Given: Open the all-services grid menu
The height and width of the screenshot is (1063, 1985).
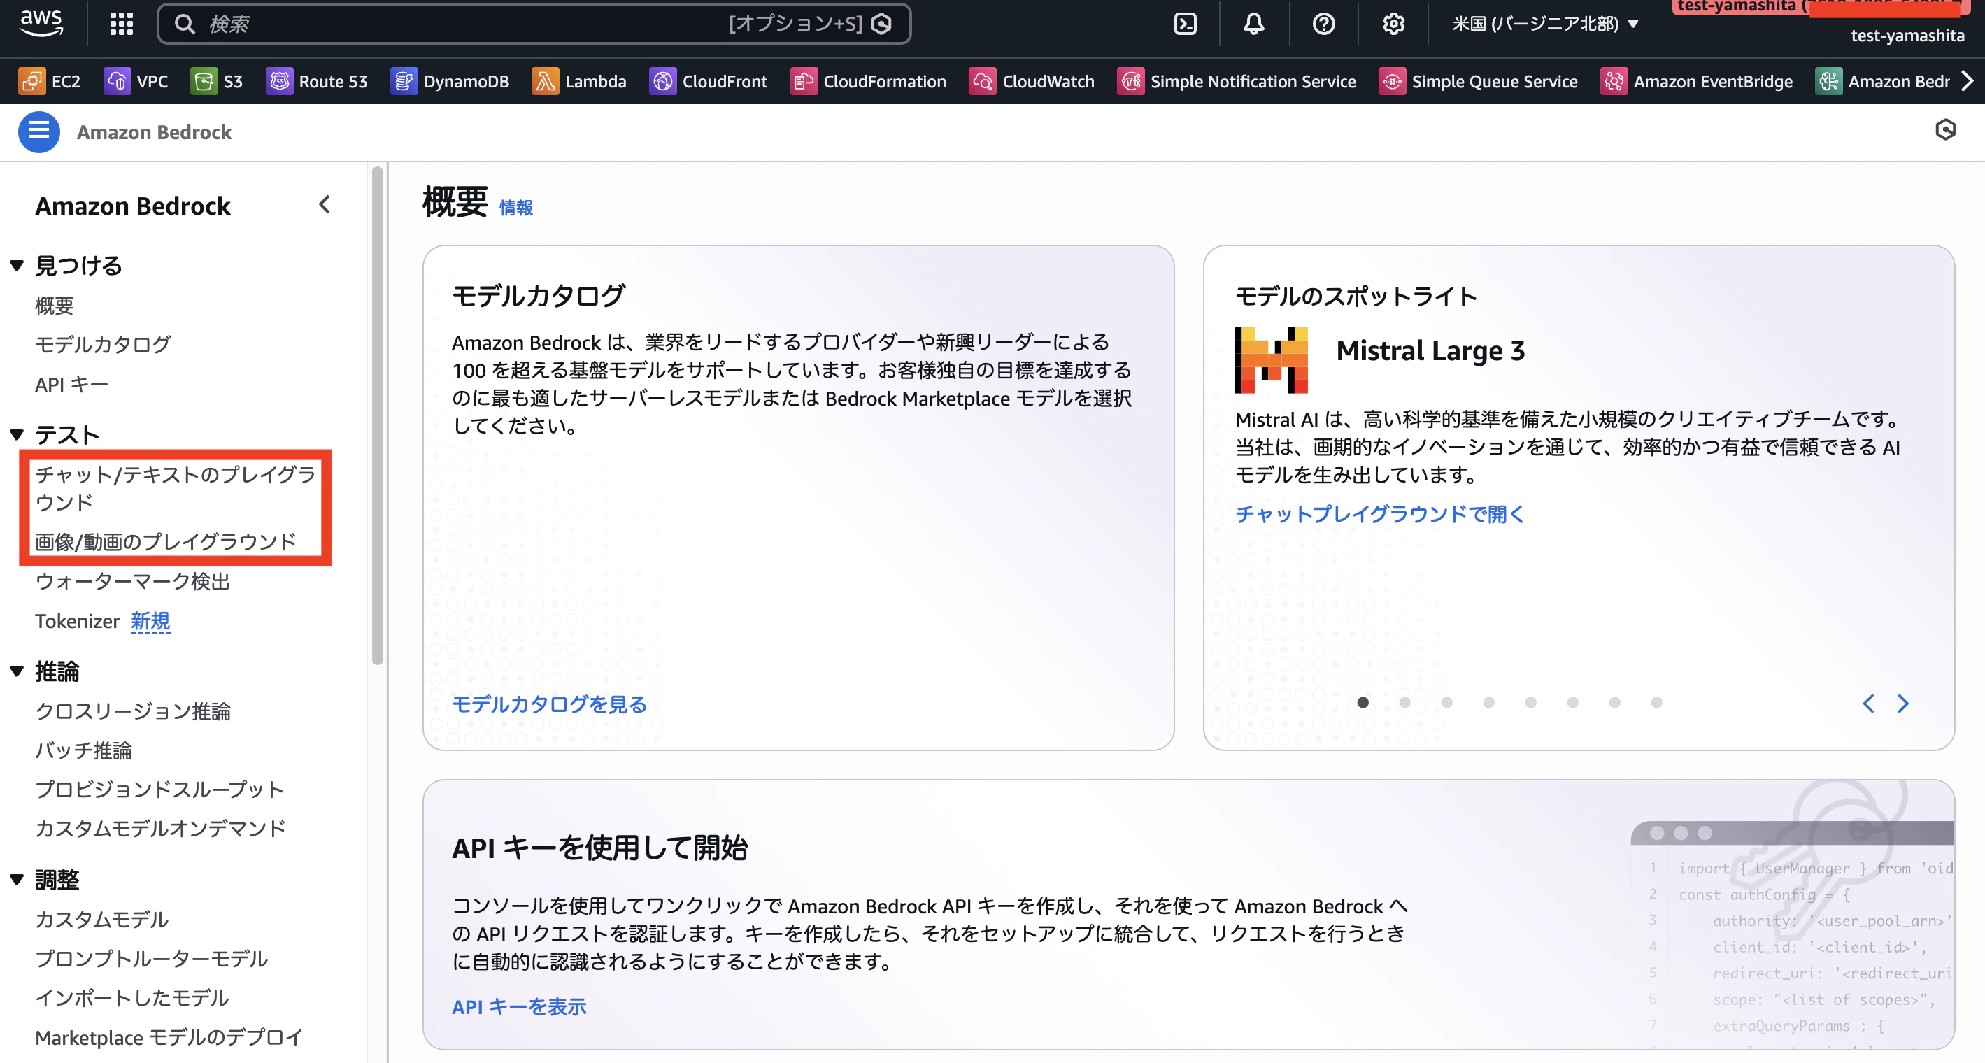Looking at the screenshot, I should coord(121,24).
